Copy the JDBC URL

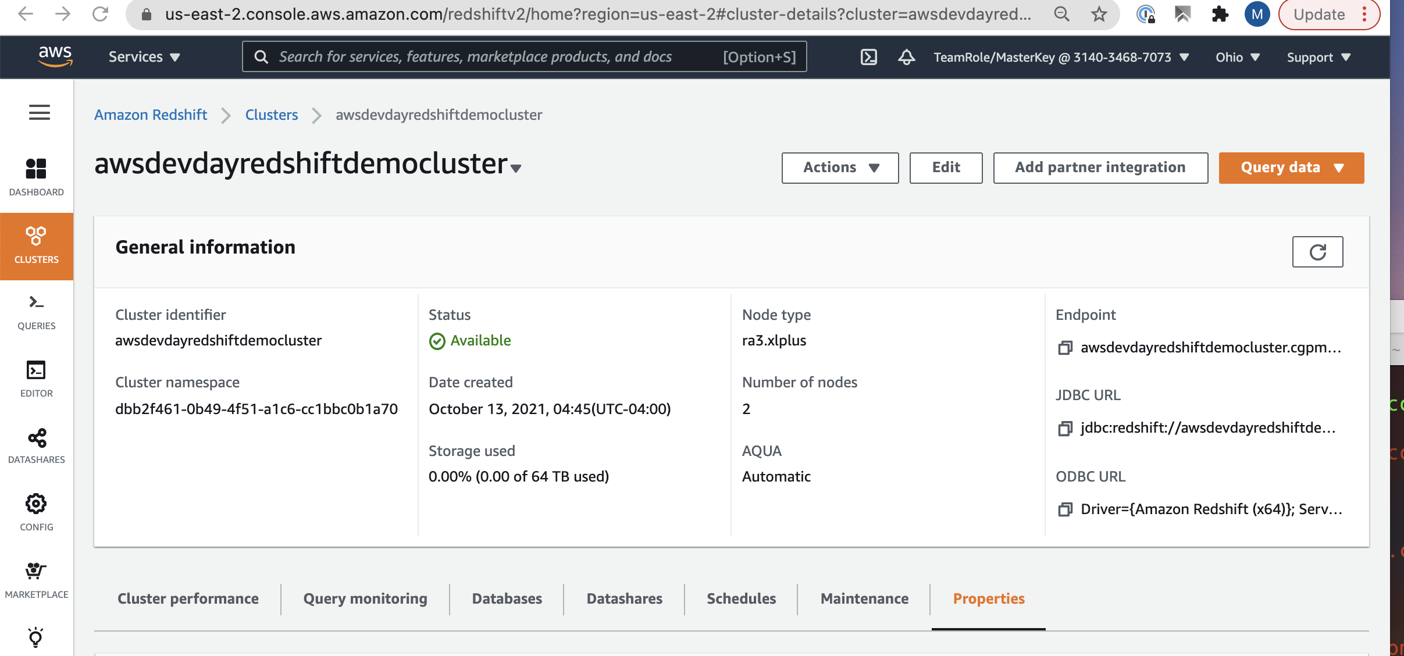coord(1064,429)
